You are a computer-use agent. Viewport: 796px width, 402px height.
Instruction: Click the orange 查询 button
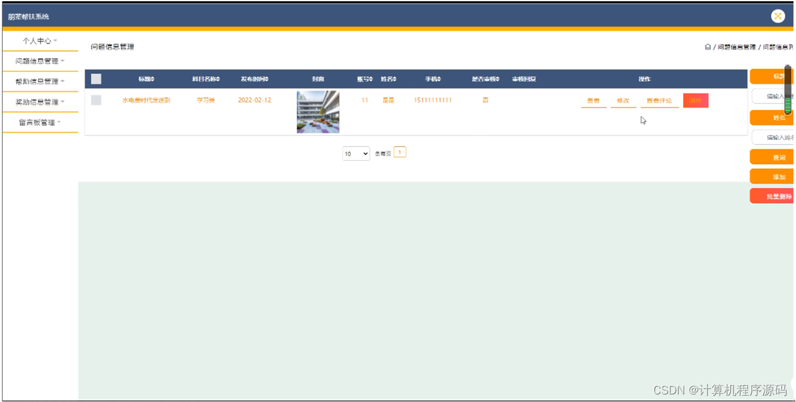[x=771, y=157]
